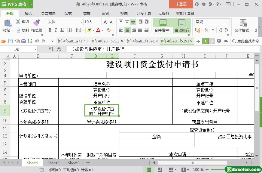Click the Cut (剪切) scissors icon

tap(18, 22)
